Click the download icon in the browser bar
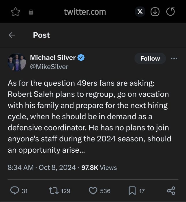Viewport: 186px width, 202px height. point(155,12)
